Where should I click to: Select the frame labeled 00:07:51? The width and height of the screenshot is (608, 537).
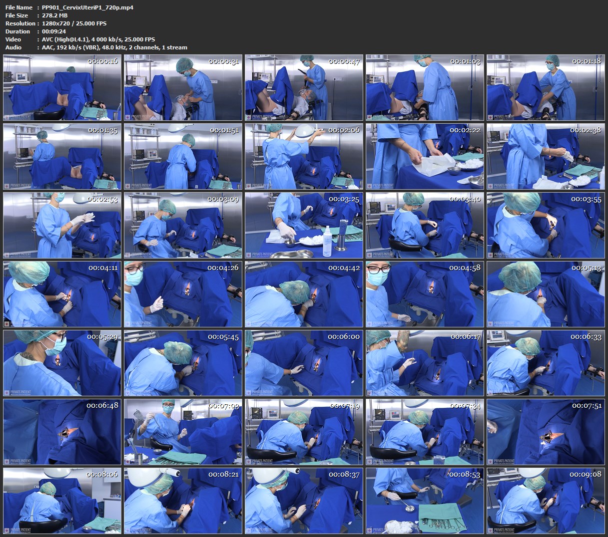546,432
